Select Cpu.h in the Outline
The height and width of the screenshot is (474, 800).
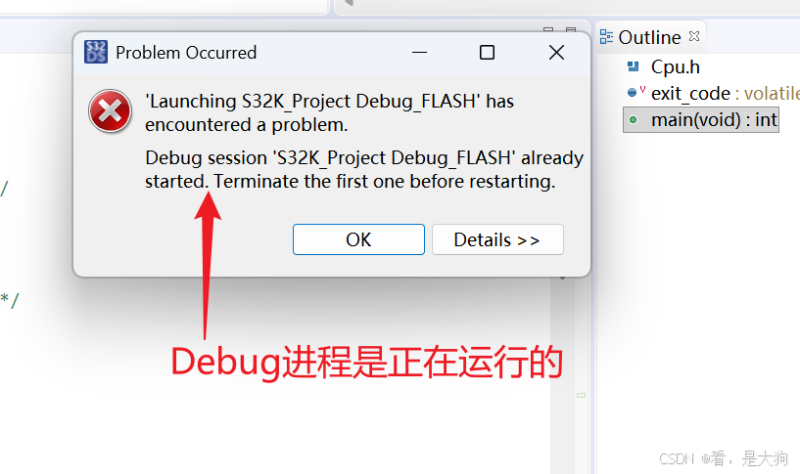(675, 66)
